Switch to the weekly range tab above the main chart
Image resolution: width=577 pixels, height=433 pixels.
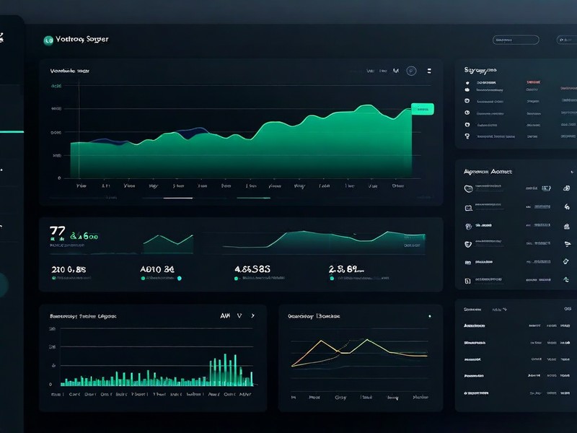click(369, 71)
